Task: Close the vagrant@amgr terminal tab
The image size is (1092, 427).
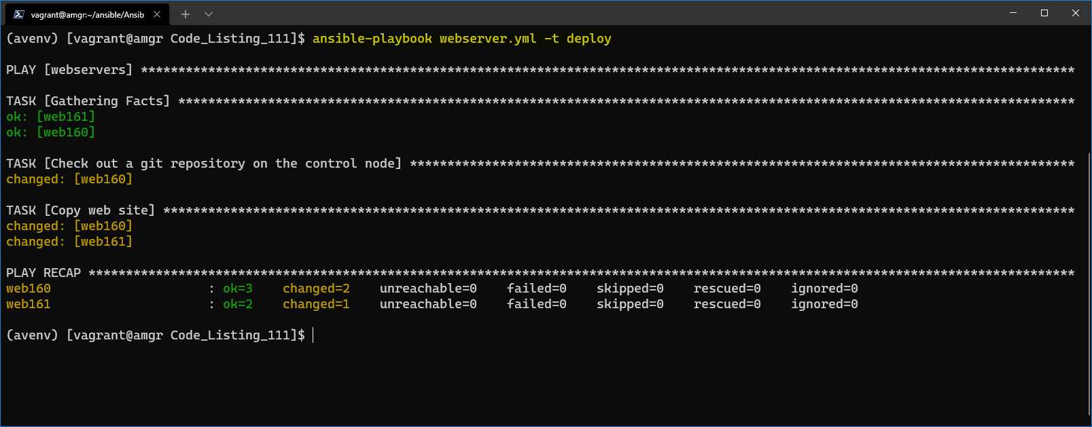Action: pos(157,14)
